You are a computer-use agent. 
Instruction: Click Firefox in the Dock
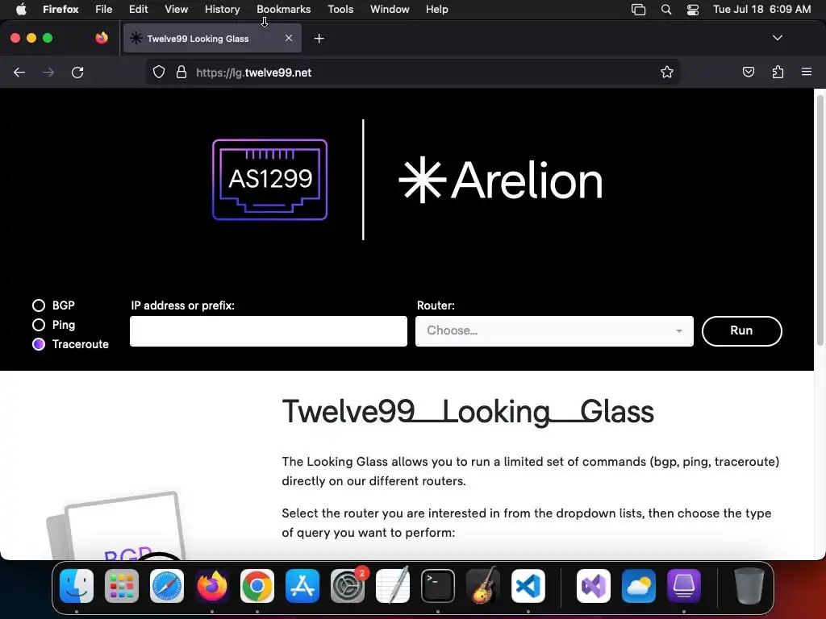pos(212,586)
